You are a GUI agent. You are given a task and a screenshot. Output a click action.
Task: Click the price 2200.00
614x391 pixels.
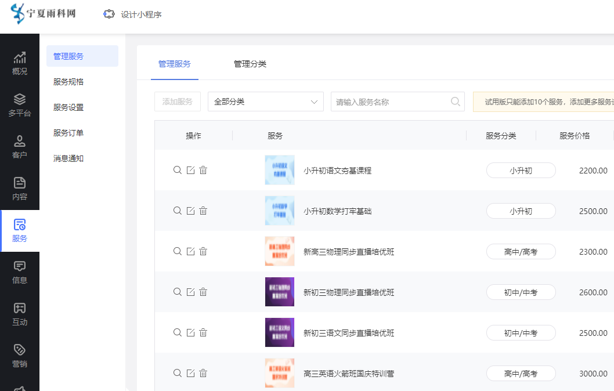click(x=593, y=171)
